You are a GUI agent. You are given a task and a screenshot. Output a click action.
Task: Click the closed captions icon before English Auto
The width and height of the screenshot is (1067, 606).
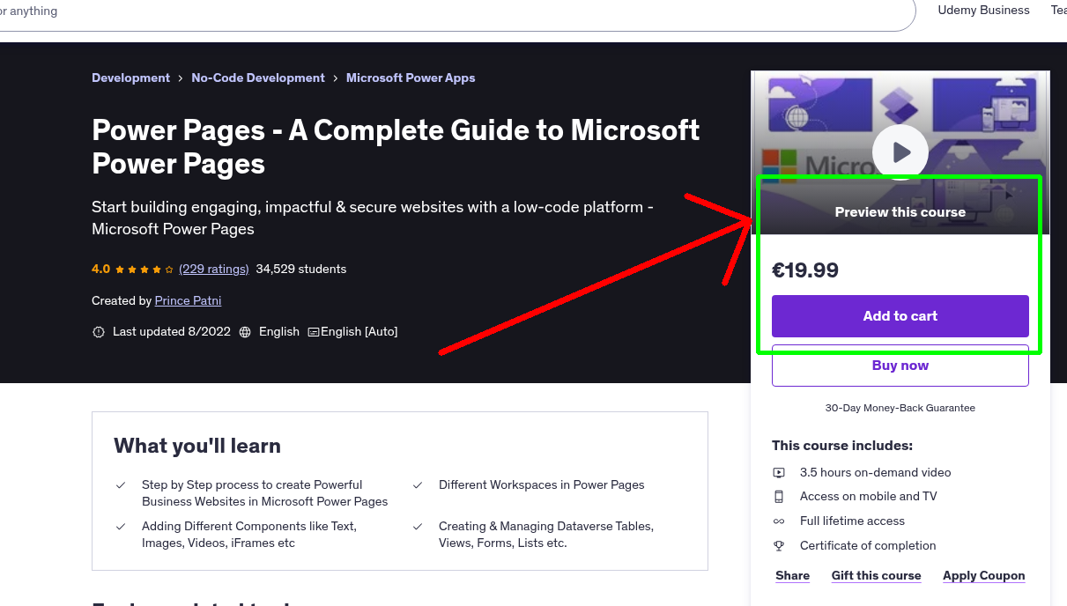[x=313, y=331]
